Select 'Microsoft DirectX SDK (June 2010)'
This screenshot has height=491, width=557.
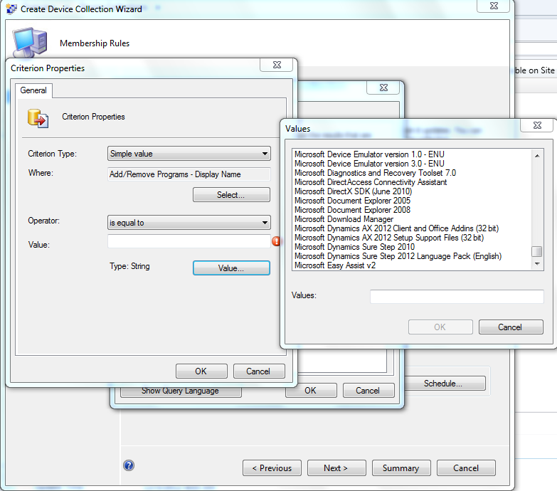click(353, 191)
